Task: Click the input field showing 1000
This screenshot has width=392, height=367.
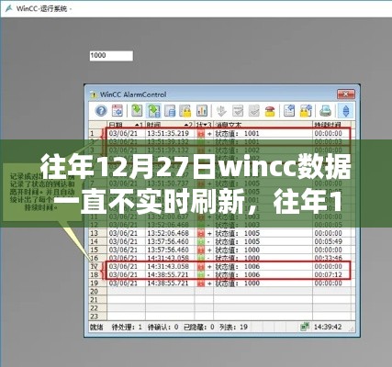Action: click(111, 56)
